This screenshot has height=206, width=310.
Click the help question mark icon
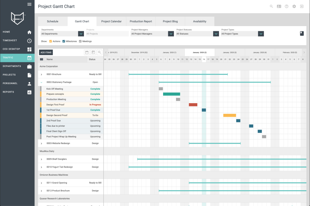[x=286, y=6]
